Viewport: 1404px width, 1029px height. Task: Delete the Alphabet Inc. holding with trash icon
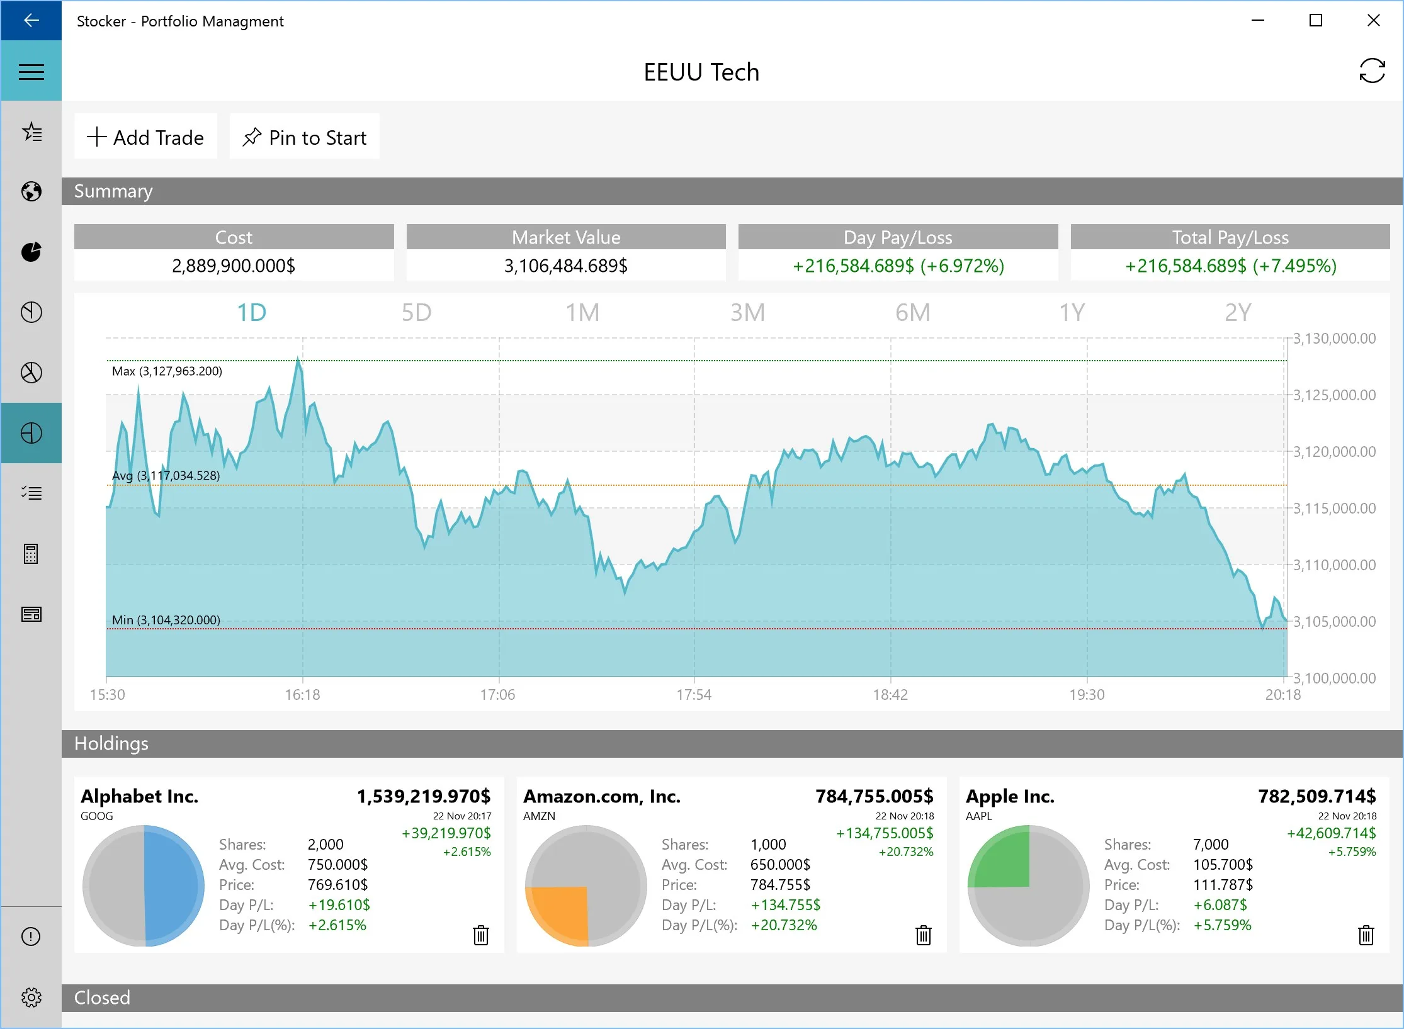[x=480, y=935]
